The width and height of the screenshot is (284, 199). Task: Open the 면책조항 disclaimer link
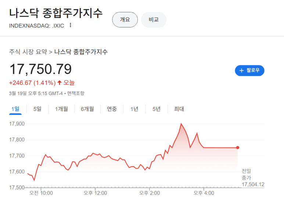(x=76, y=93)
